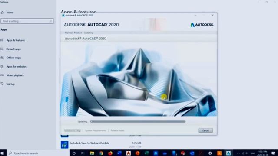The height and width of the screenshot is (156, 278).
Task: Open Video playback in Settings sidebar
Action: tap(15, 75)
